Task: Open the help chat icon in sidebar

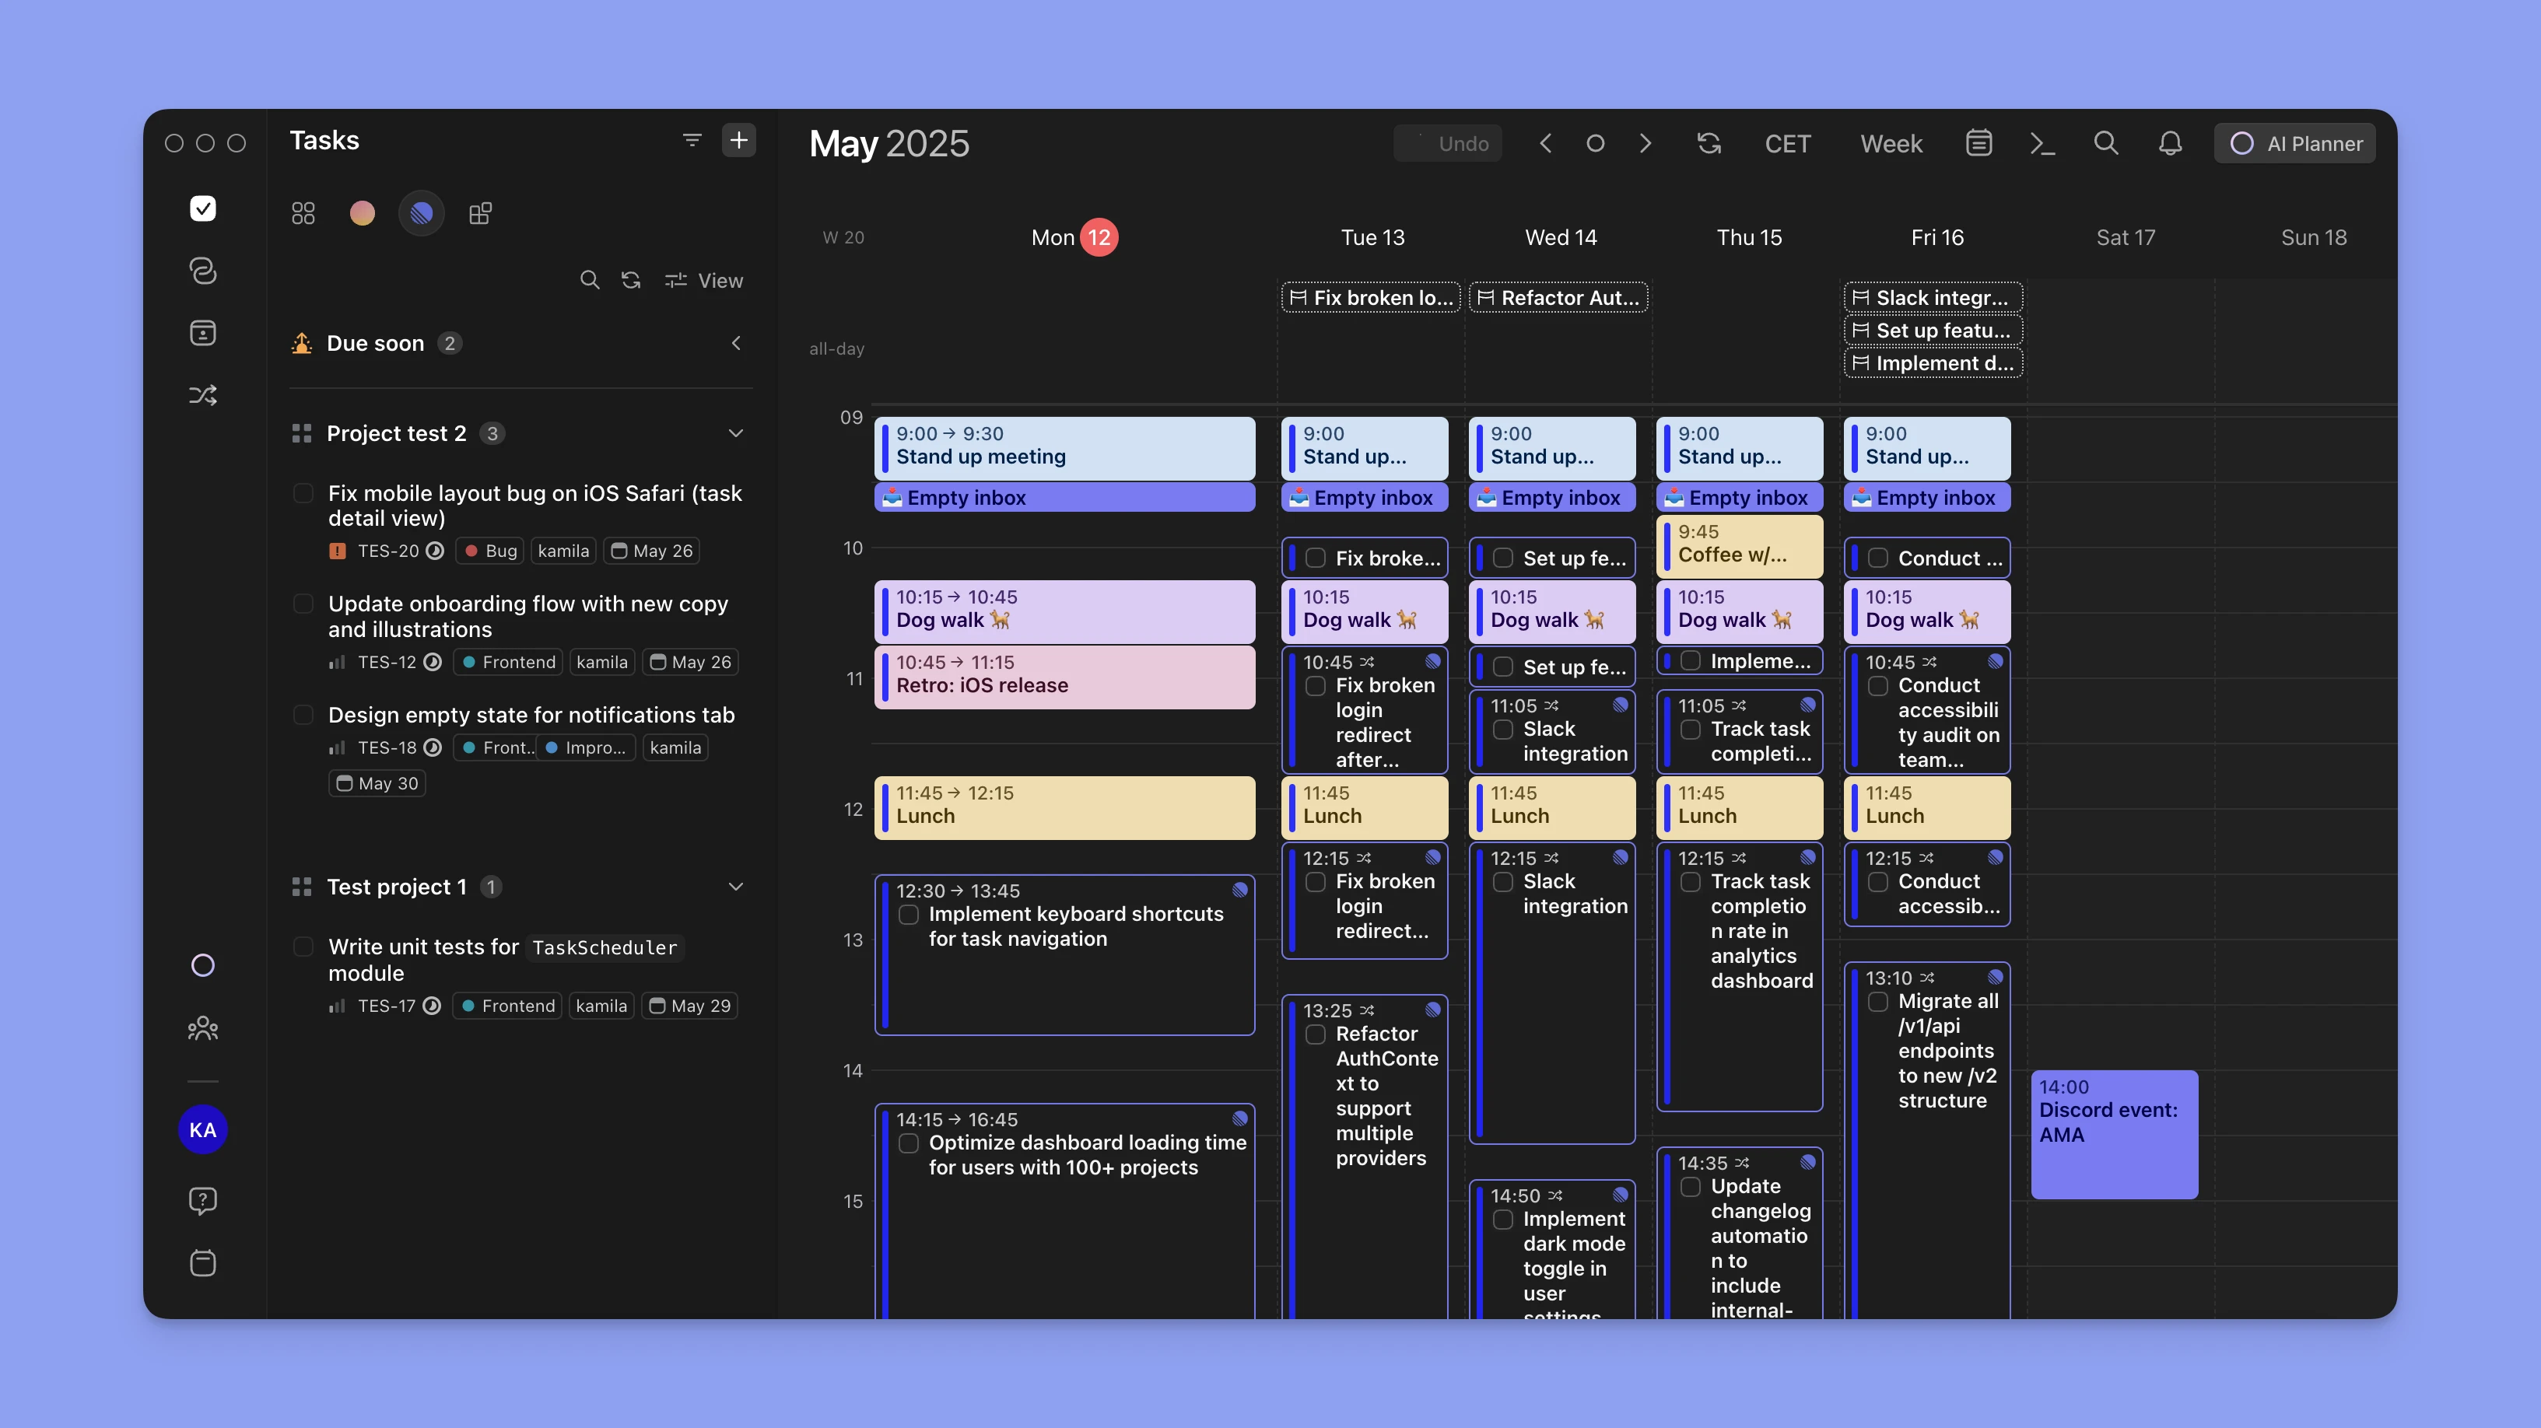Action: click(203, 1200)
